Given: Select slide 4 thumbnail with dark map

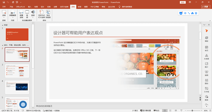Looking at the screenshot, I should [17, 87].
